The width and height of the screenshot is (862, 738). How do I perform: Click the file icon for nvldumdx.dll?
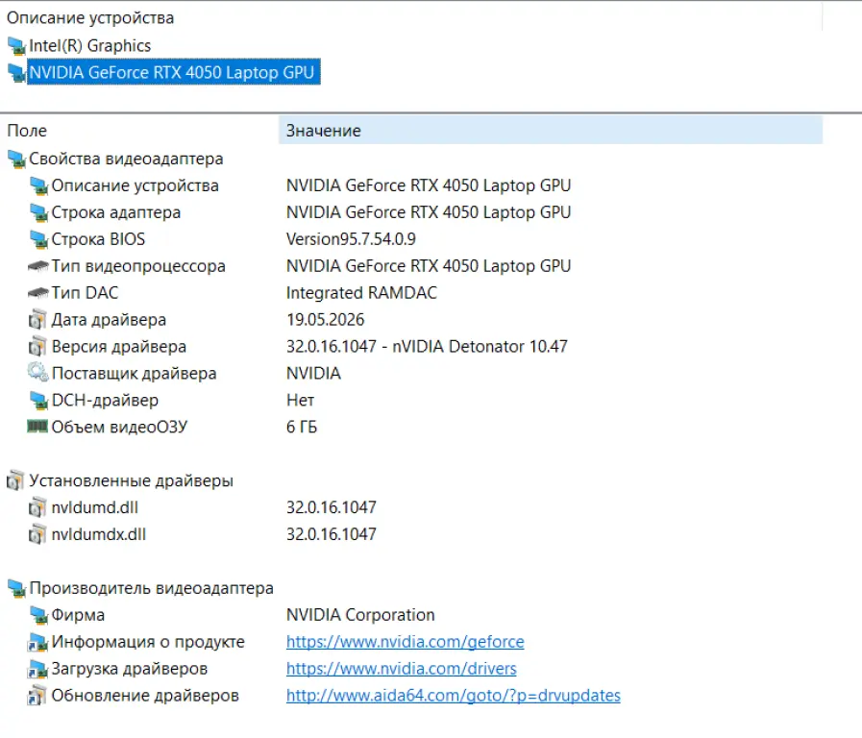pos(37,534)
